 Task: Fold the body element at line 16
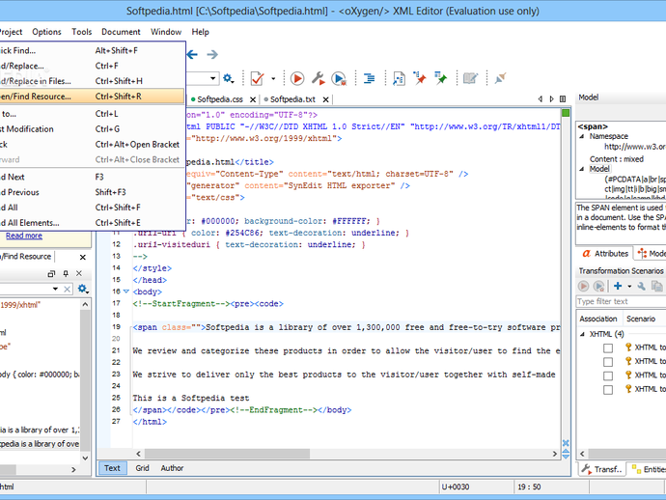pos(126,292)
